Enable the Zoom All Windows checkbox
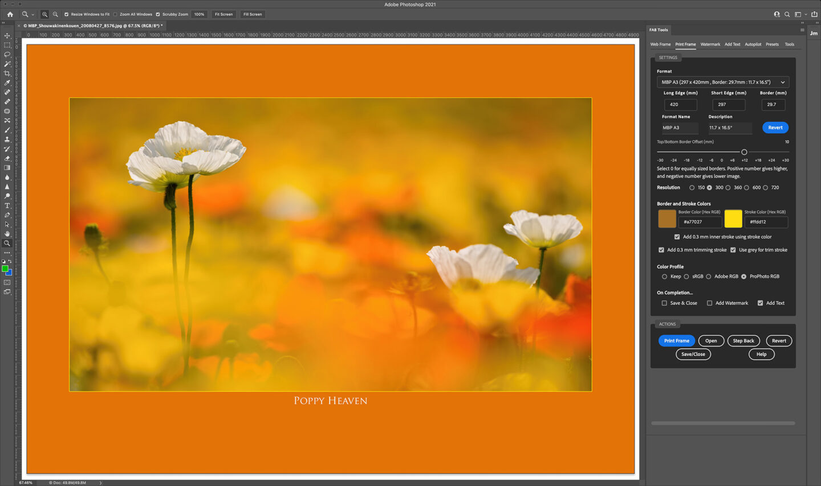The image size is (821, 486). [x=115, y=14]
